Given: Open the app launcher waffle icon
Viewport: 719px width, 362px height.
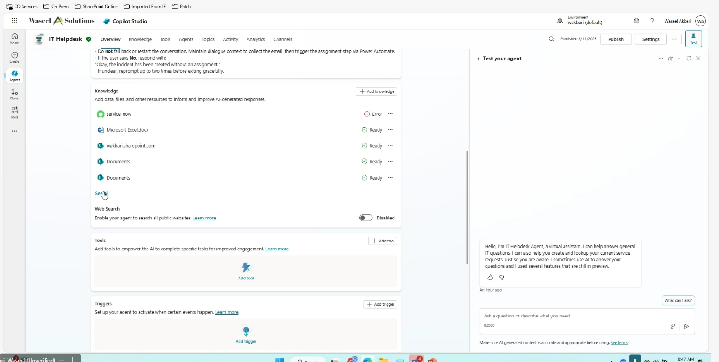Looking at the screenshot, I should 15,21.
